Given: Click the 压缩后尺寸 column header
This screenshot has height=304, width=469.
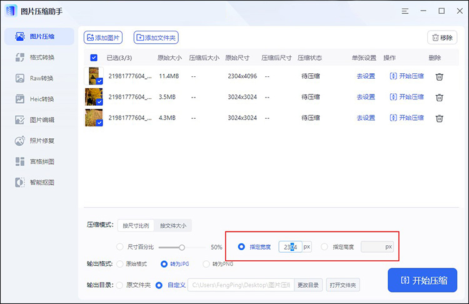Looking at the screenshot, I should pyautogui.click(x=276, y=58).
